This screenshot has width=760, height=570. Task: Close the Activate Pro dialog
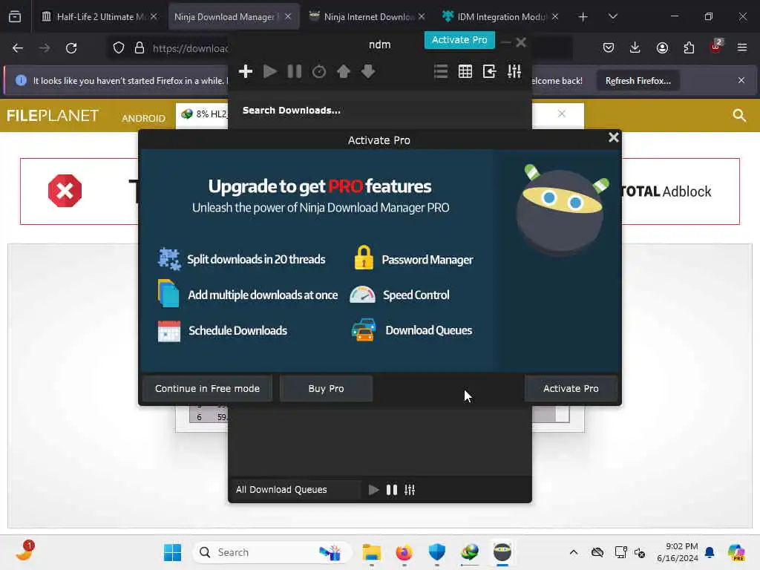click(613, 137)
